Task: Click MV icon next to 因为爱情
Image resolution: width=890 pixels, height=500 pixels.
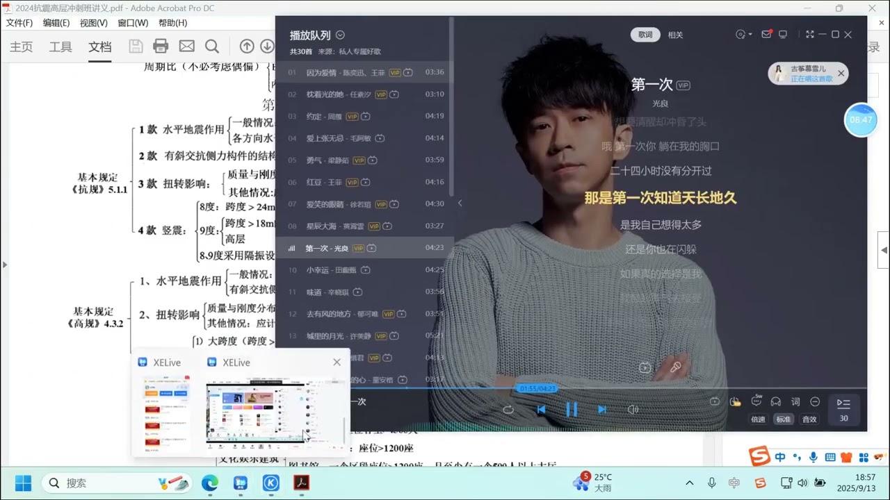Action: (408, 72)
